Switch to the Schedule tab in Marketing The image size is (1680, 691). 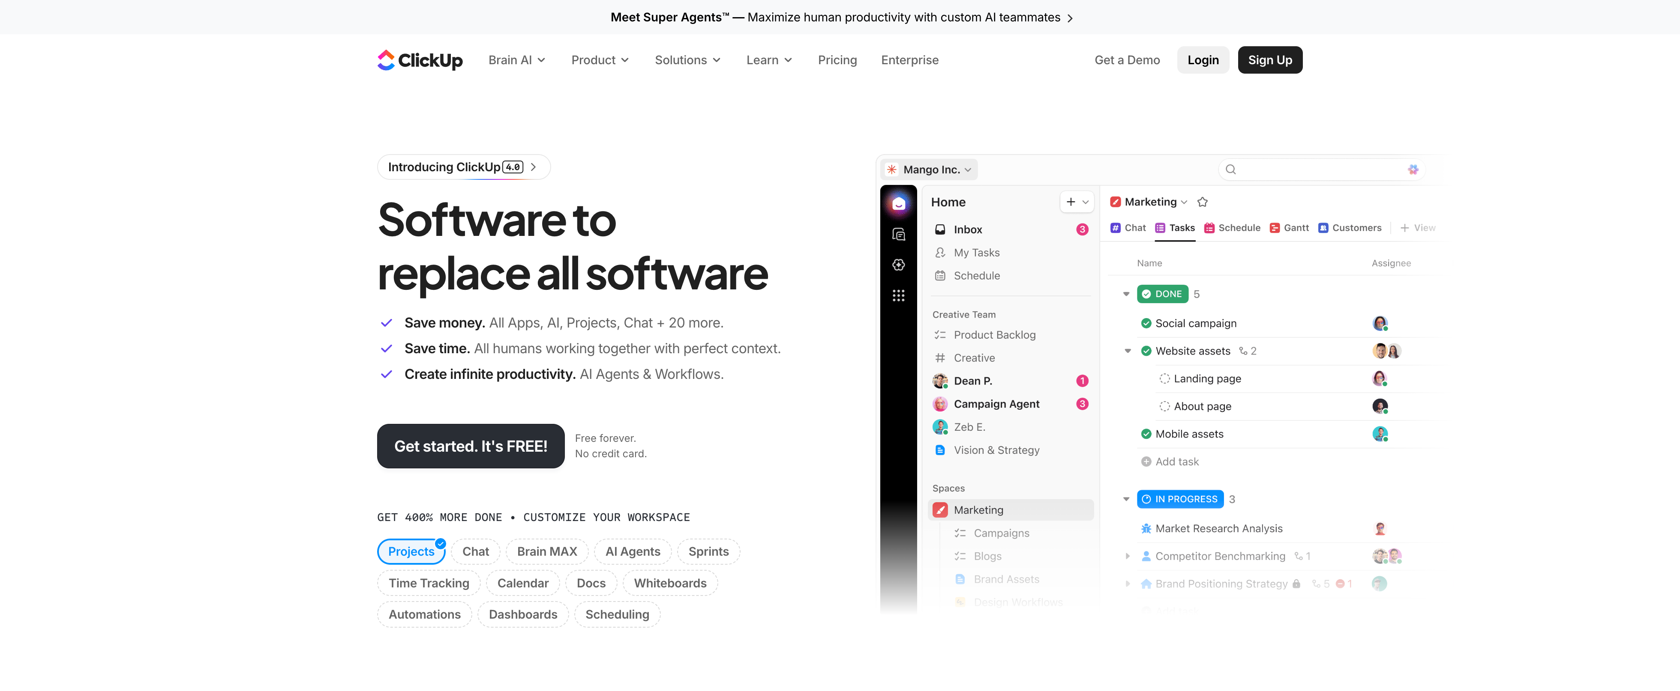tap(1232, 228)
